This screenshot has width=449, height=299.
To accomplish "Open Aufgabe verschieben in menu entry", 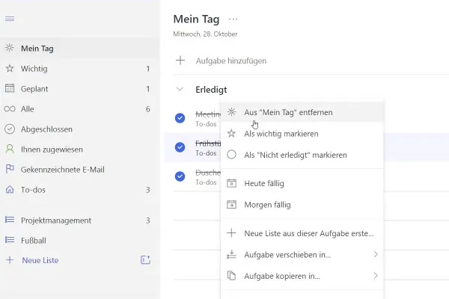I will click(x=302, y=254).
